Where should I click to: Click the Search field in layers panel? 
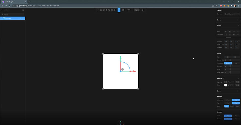13,14
